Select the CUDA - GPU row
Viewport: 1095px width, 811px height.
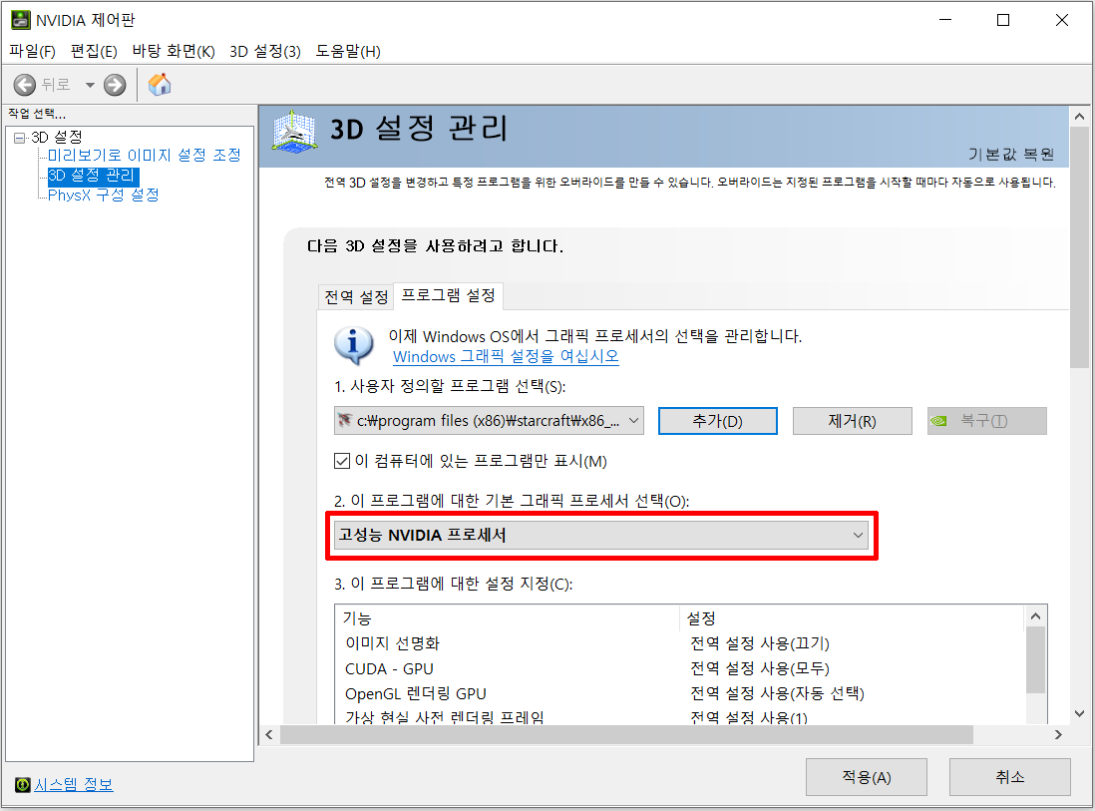[x=679, y=668]
